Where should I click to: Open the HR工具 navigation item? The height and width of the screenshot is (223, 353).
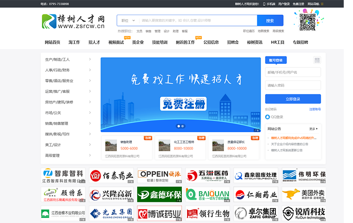coord(278,42)
